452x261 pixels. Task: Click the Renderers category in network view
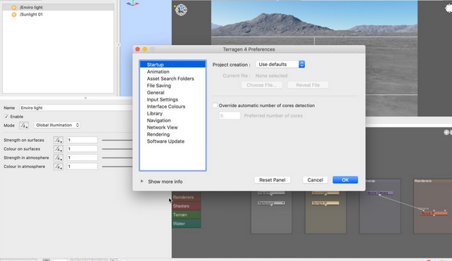[186, 198]
